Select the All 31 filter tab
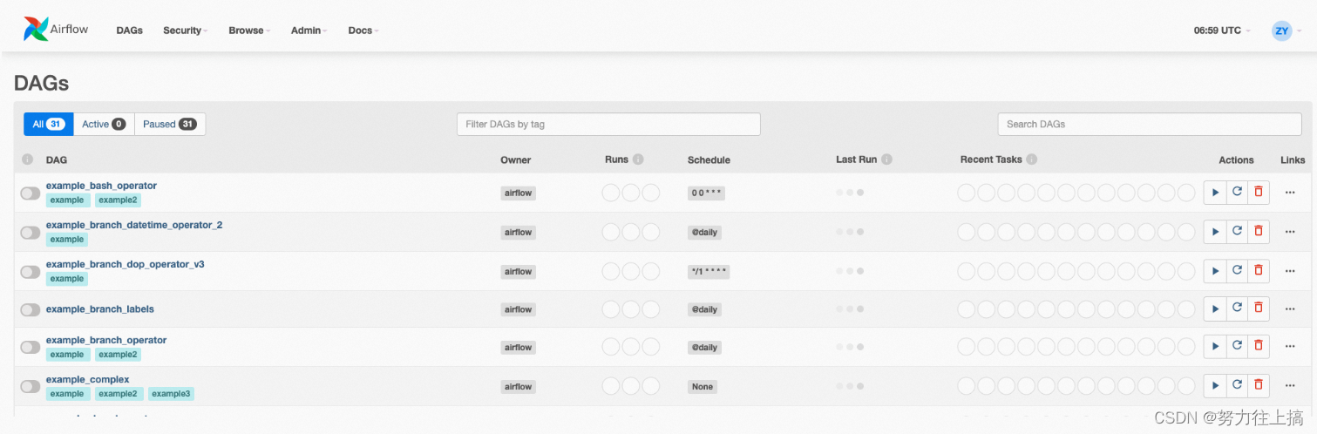Viewport: 1317px width, 434px height. coord(49,124)
